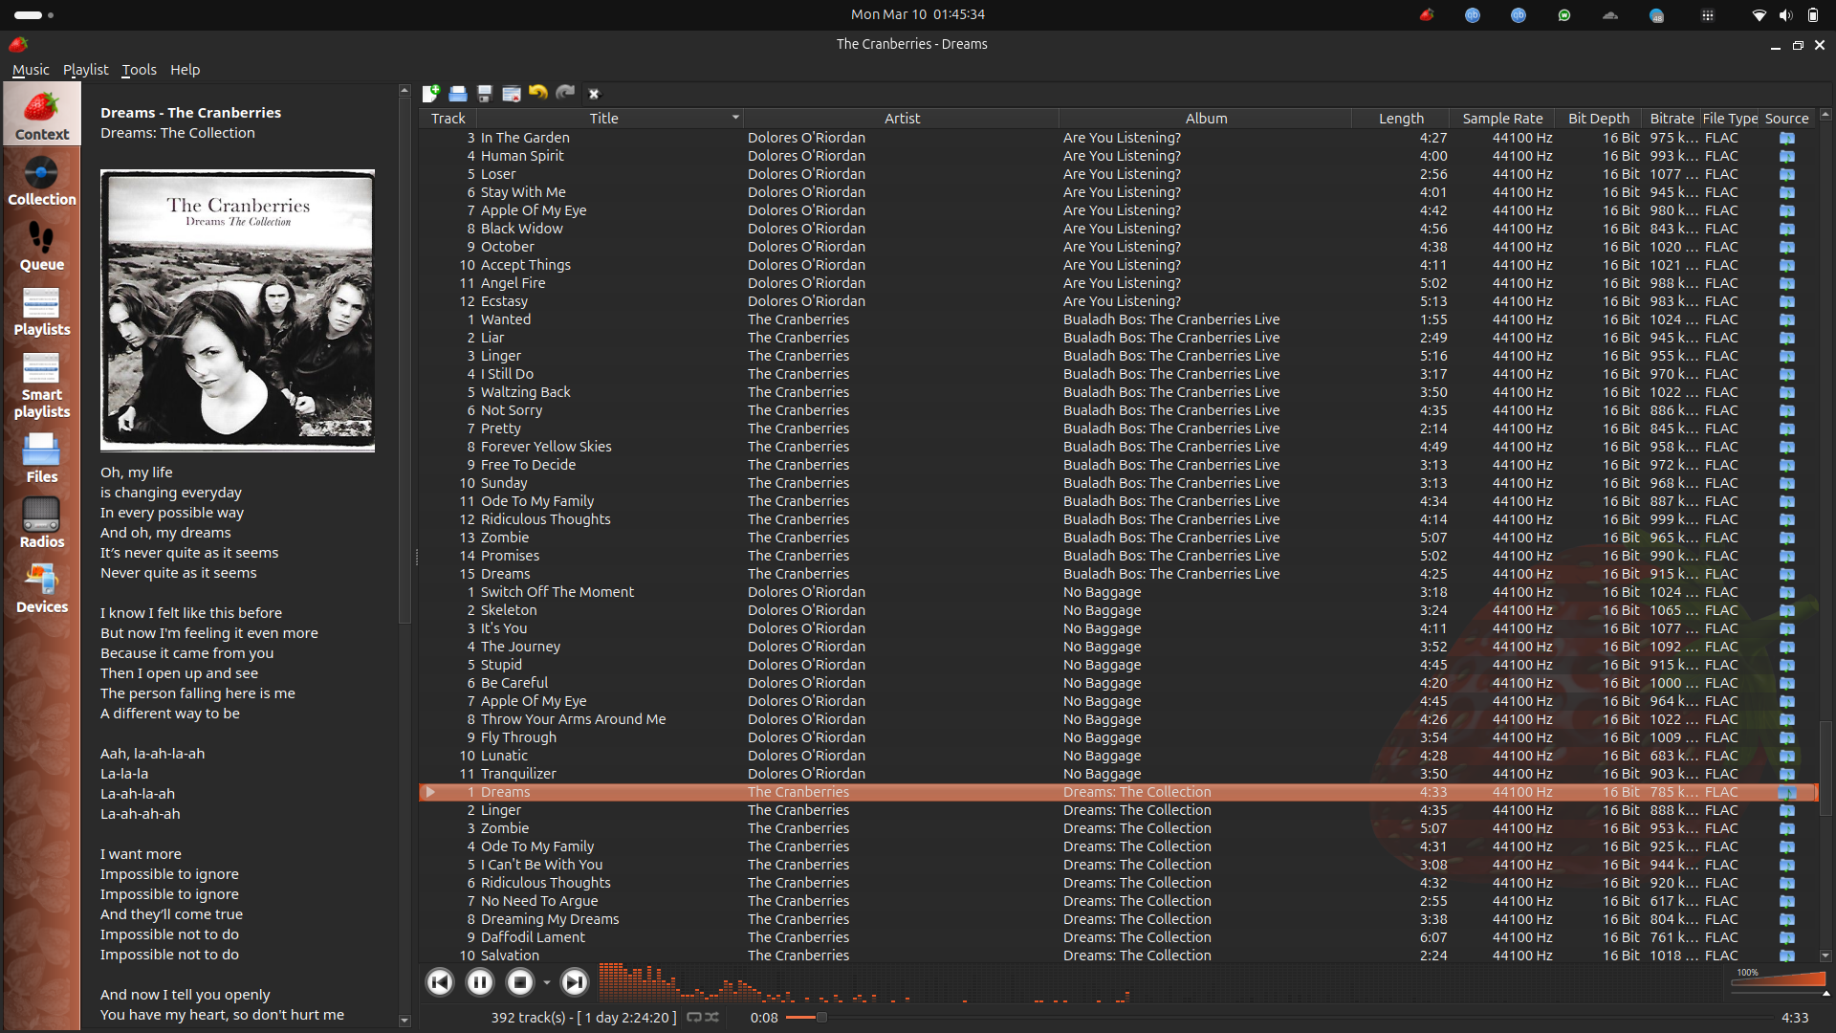Viewport: 1836px width, 1033px height.
Task: Open the Collection sidebar tab
Action: tap(41, 180)
